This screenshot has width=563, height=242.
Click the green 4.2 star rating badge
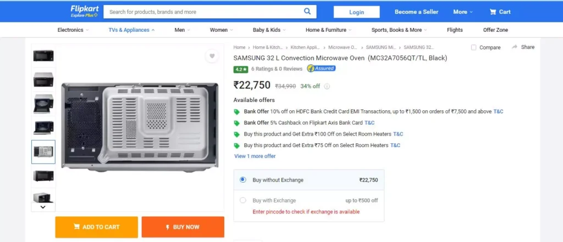click(x=241, y=69)
